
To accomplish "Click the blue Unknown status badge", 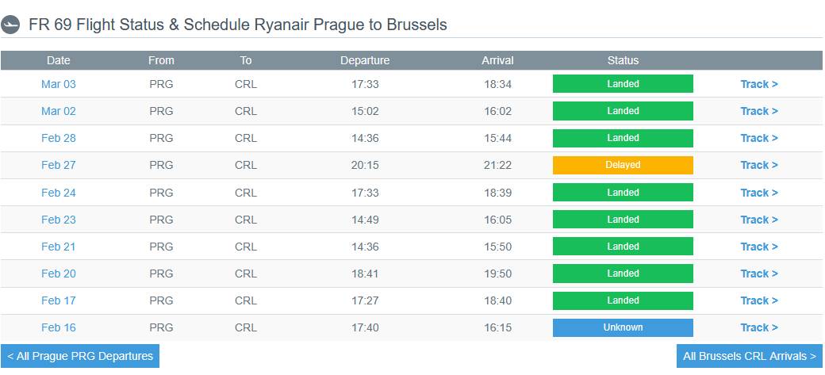I will click(623, 327).
